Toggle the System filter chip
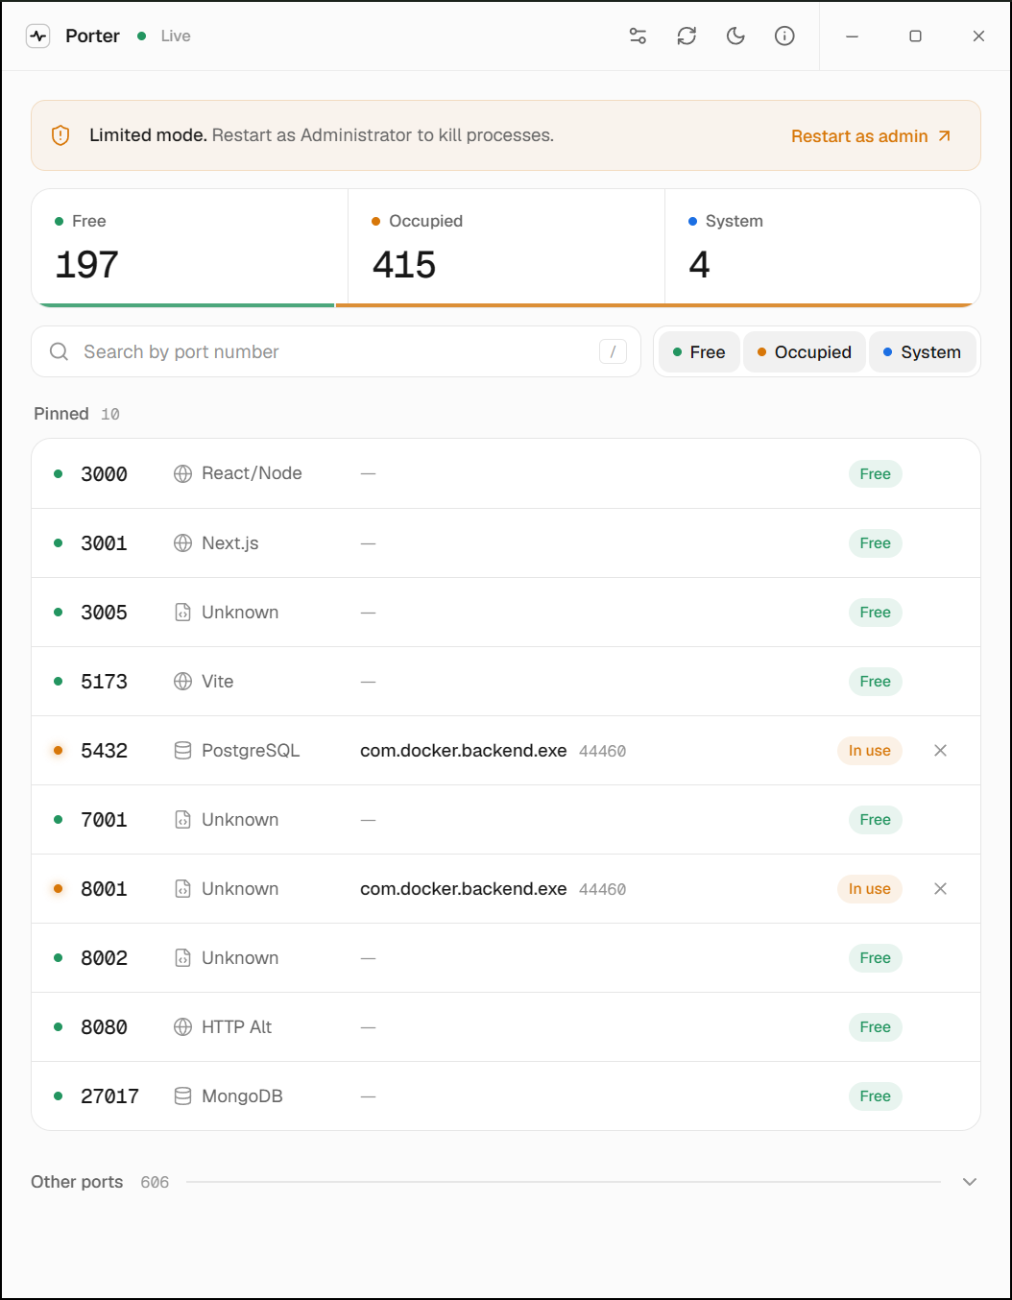The width and height of the screenshot is (1012, 1300). (923, 352)
